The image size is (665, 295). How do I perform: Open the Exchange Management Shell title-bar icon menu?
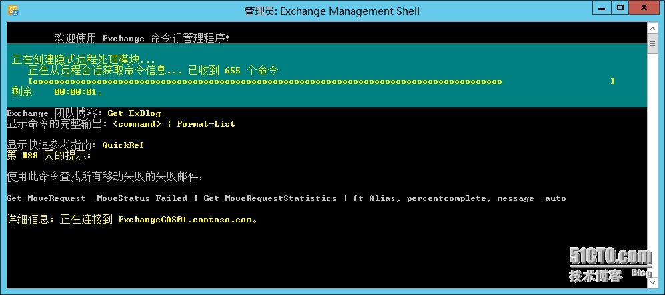click(x=13, y=10)
